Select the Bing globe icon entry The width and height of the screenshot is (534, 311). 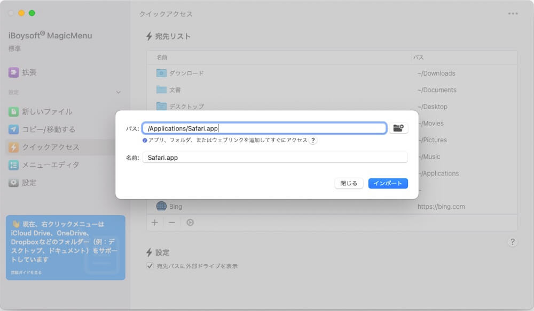coord(161,206)
